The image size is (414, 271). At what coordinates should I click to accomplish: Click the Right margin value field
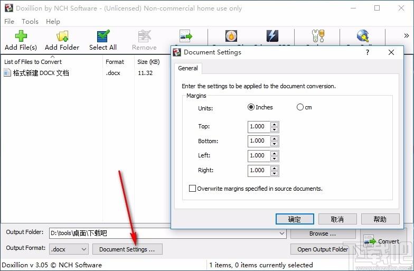coord(259,170)
